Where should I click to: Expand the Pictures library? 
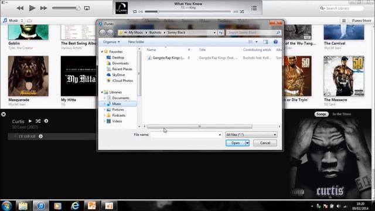[x=104, y=110]
